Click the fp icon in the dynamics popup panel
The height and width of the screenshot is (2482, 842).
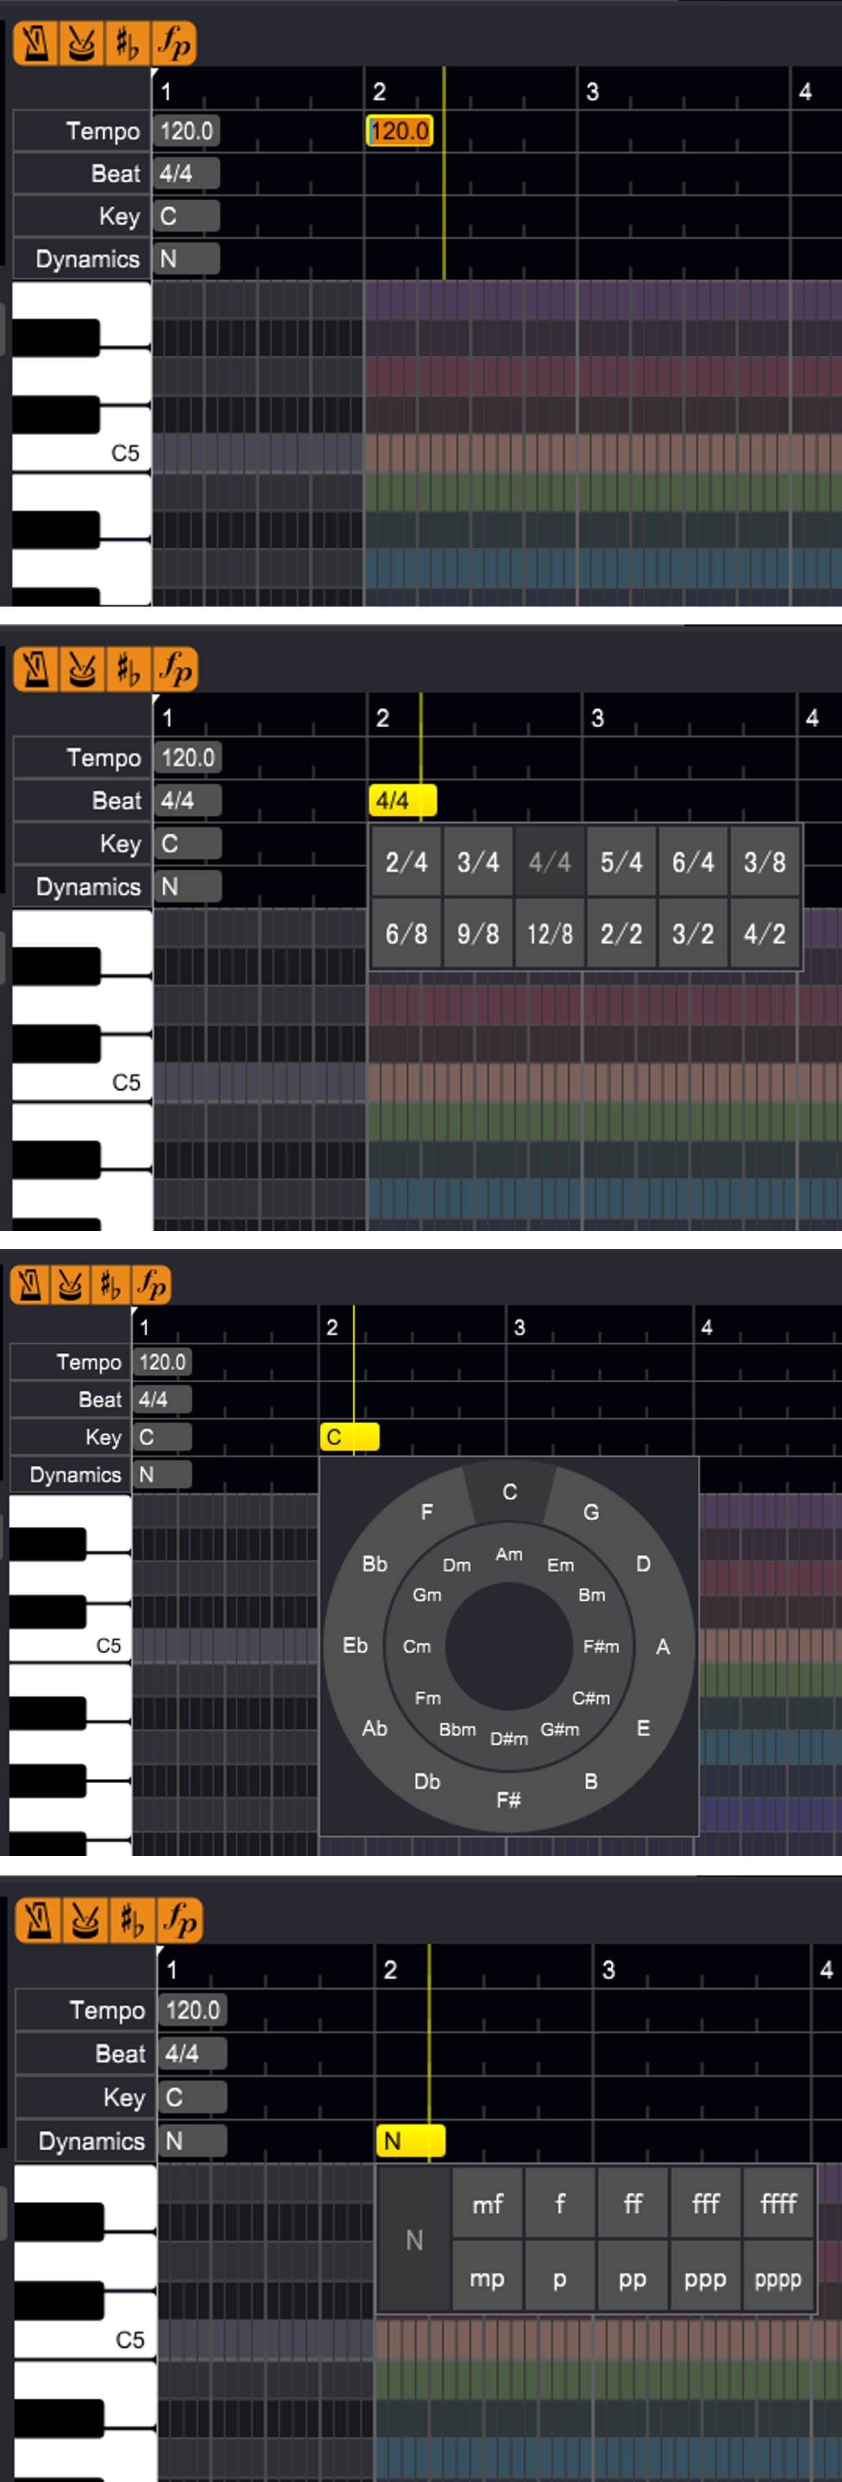(180, 1920)
